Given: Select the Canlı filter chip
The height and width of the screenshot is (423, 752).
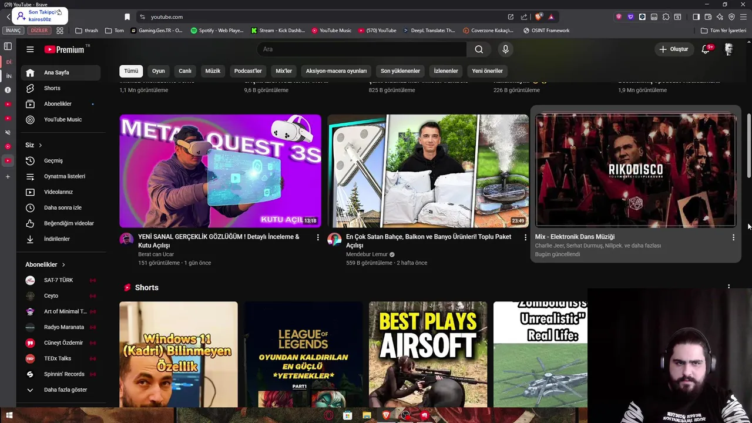Looking at the screenshot, I should [185, 71].
